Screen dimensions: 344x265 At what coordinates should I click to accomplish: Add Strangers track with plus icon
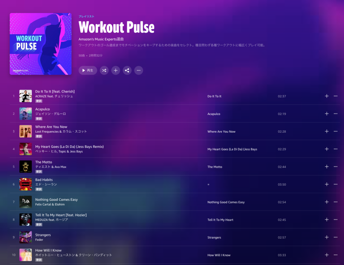pos(327,237)
